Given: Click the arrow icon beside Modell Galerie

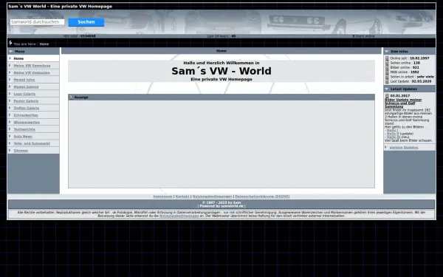Looking at the screenshot, I should pos(10,86).
